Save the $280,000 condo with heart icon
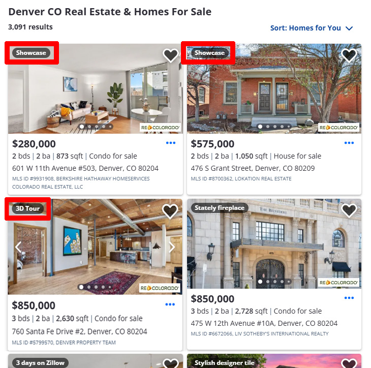 coord(170,55)
